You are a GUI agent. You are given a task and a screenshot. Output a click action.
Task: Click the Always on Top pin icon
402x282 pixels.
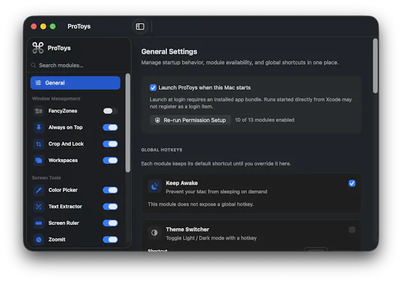(x=38, y=128)
